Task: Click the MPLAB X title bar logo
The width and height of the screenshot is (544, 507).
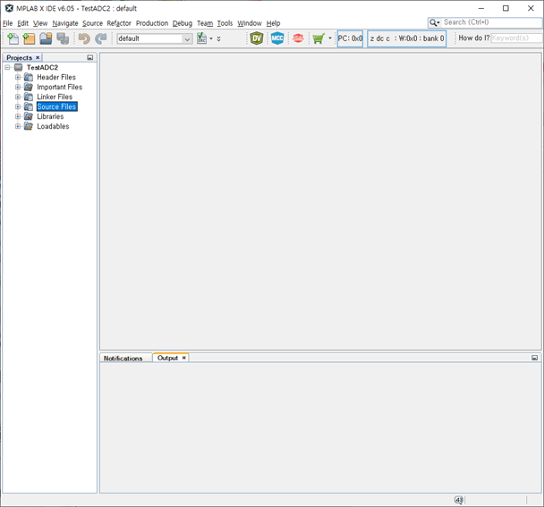Action: [9, 8]
